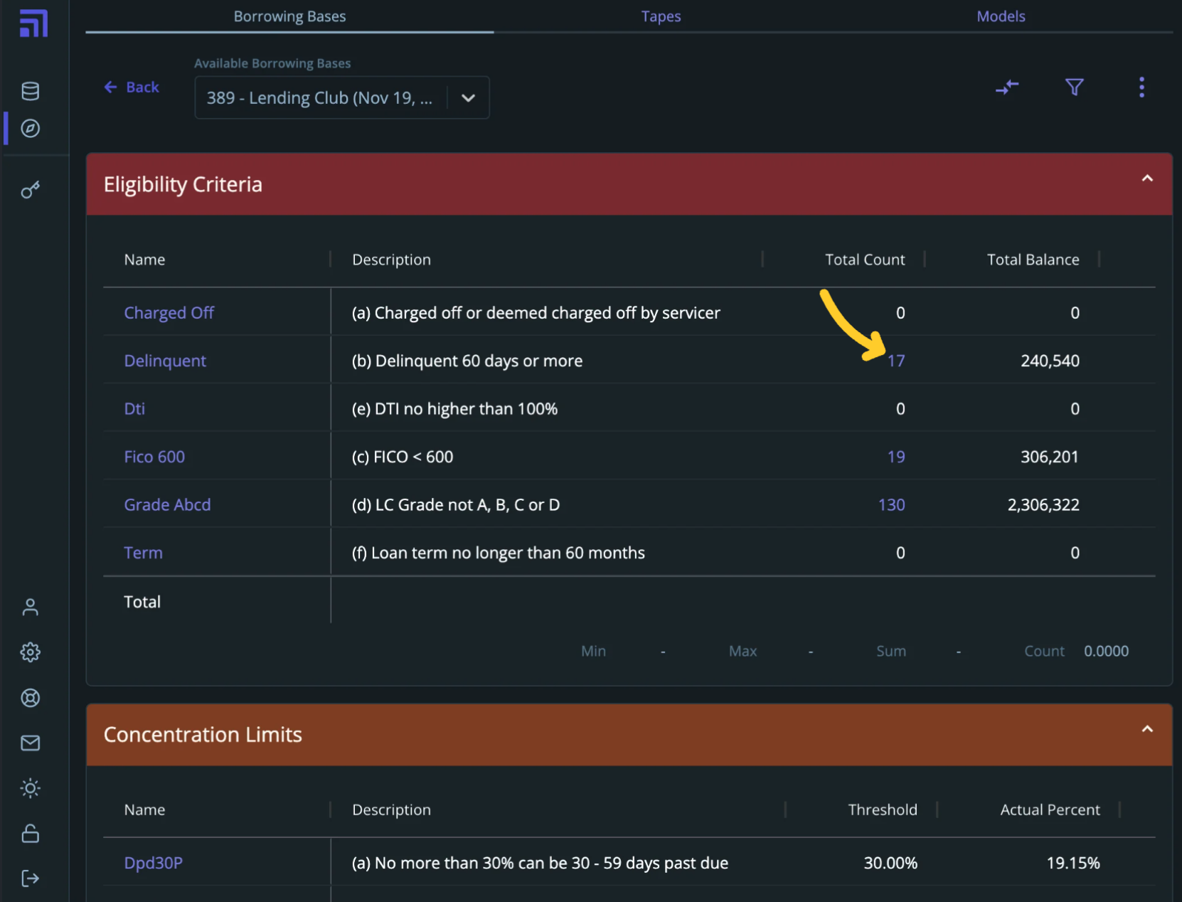Click the padlock icon in sidebar
Viewport: 1182px width, 902px height.
point(30,833)
